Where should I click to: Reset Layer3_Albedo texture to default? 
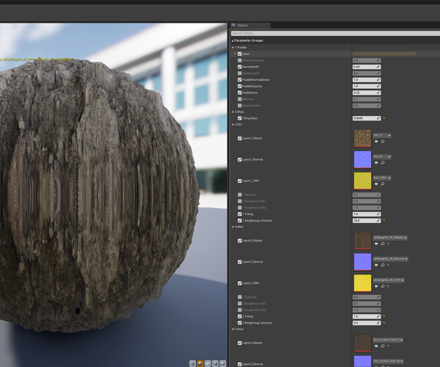389,346
